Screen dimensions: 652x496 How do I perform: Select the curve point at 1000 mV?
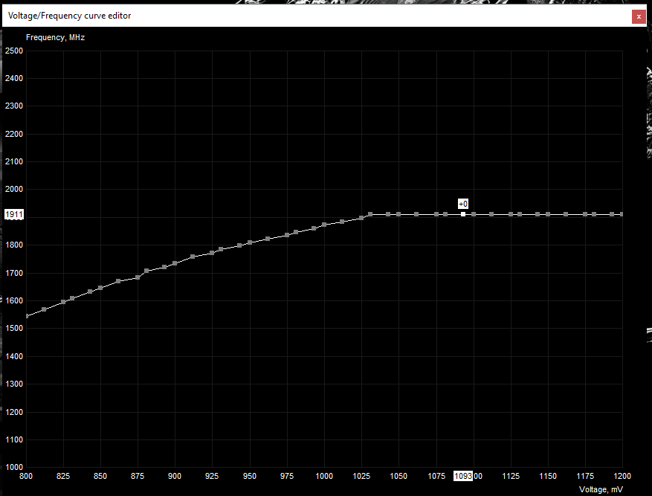tap(324, 225)
